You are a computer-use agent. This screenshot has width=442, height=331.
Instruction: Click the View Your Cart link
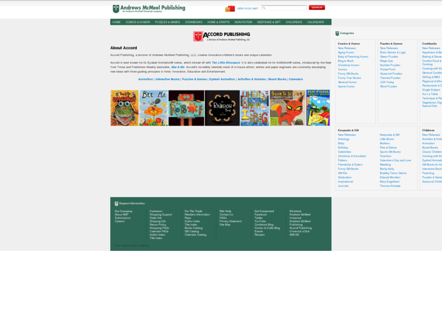(247, 9)
